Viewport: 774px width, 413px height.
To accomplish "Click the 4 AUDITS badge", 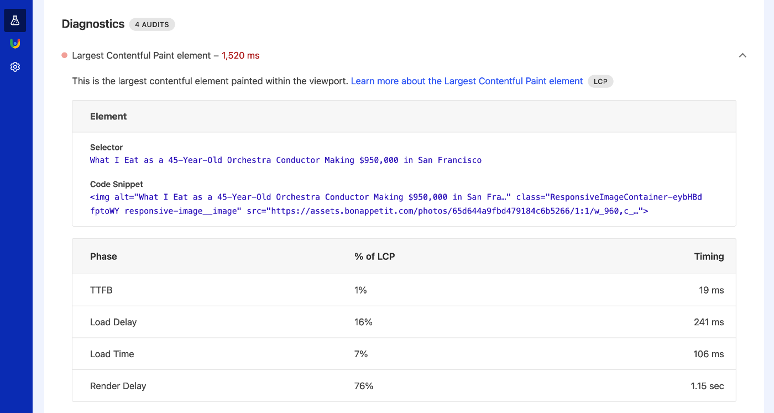I will click(x=152, y=24).
